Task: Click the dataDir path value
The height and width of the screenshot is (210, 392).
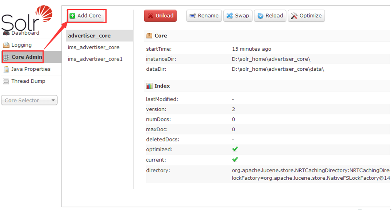Action: (x=278, y=69)
